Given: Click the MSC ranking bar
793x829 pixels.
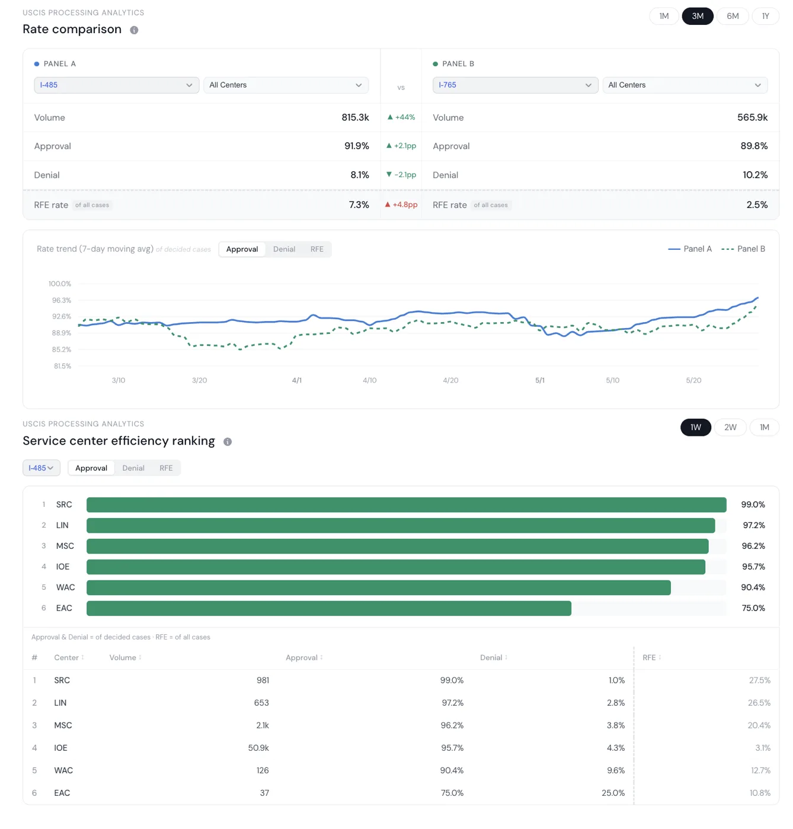Looking at the screenshot, I should click(397, 546).
